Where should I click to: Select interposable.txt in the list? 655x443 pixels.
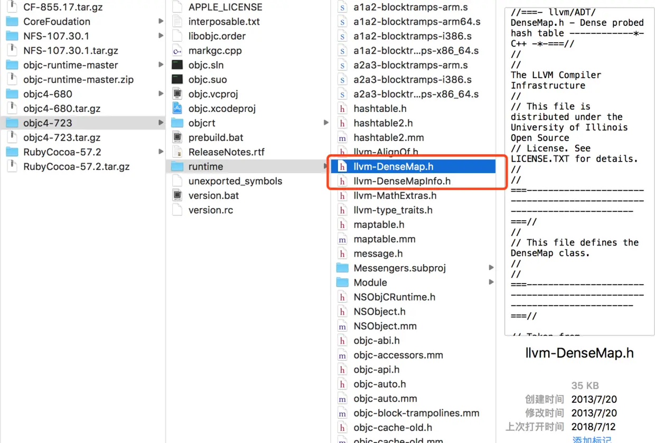pyautogui.click(x=224, y=22)
